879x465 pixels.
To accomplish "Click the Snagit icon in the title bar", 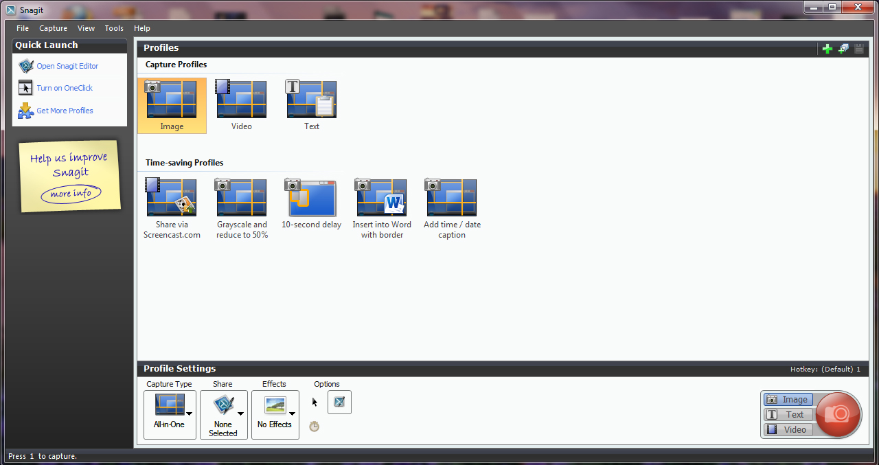I will pos(11,10).
